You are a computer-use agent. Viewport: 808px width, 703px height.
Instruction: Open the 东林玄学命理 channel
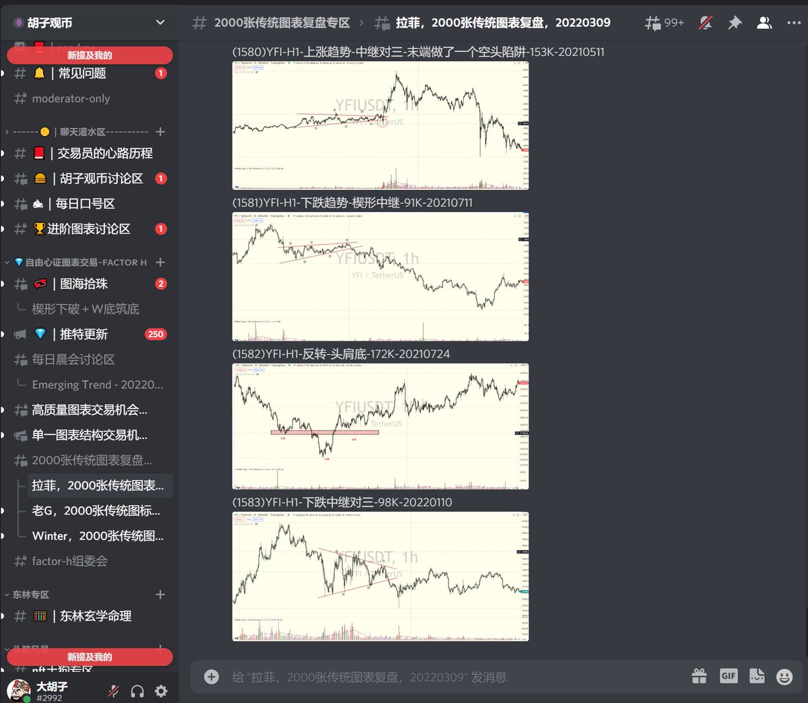[x=90, y=616]
